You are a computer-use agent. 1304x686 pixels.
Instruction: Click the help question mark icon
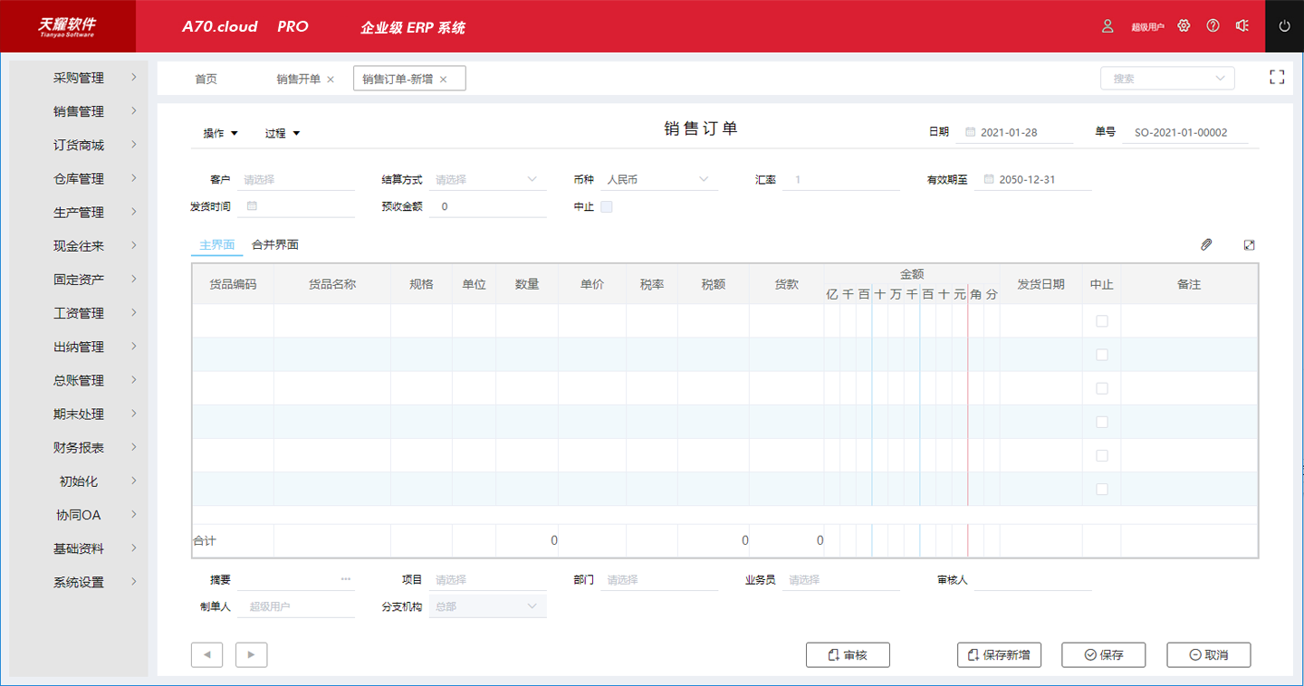[x=1213, y=26]
